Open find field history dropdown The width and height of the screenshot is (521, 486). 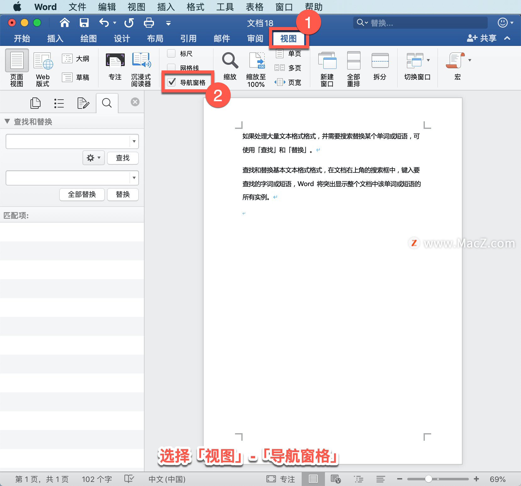click(134, 141)
